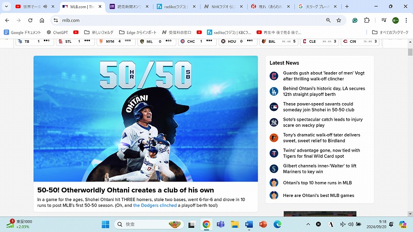Viewport: 413px width, 232px height.
Task: Follow 'the Dodgers clinched' link
Action: click(155, 205)
